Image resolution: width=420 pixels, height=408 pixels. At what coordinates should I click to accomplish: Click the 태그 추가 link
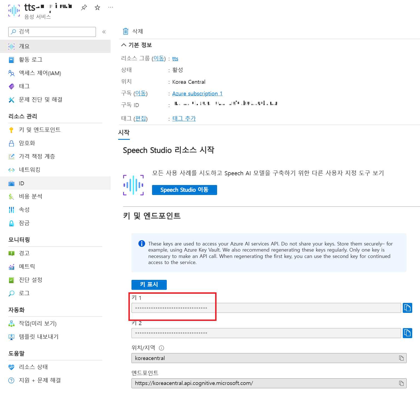point(184,118)
